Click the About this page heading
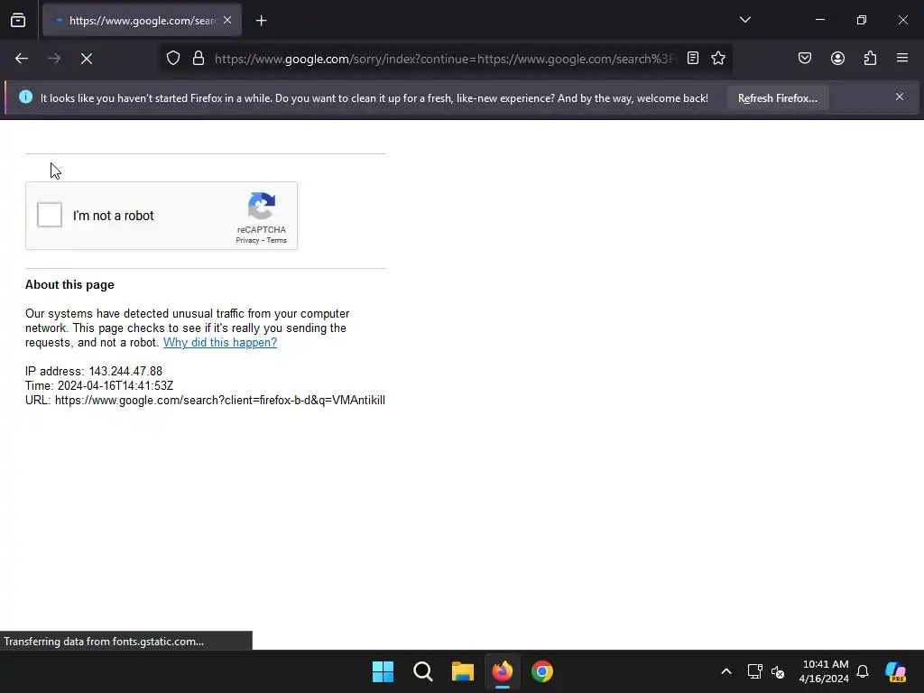 pos(69,284)
